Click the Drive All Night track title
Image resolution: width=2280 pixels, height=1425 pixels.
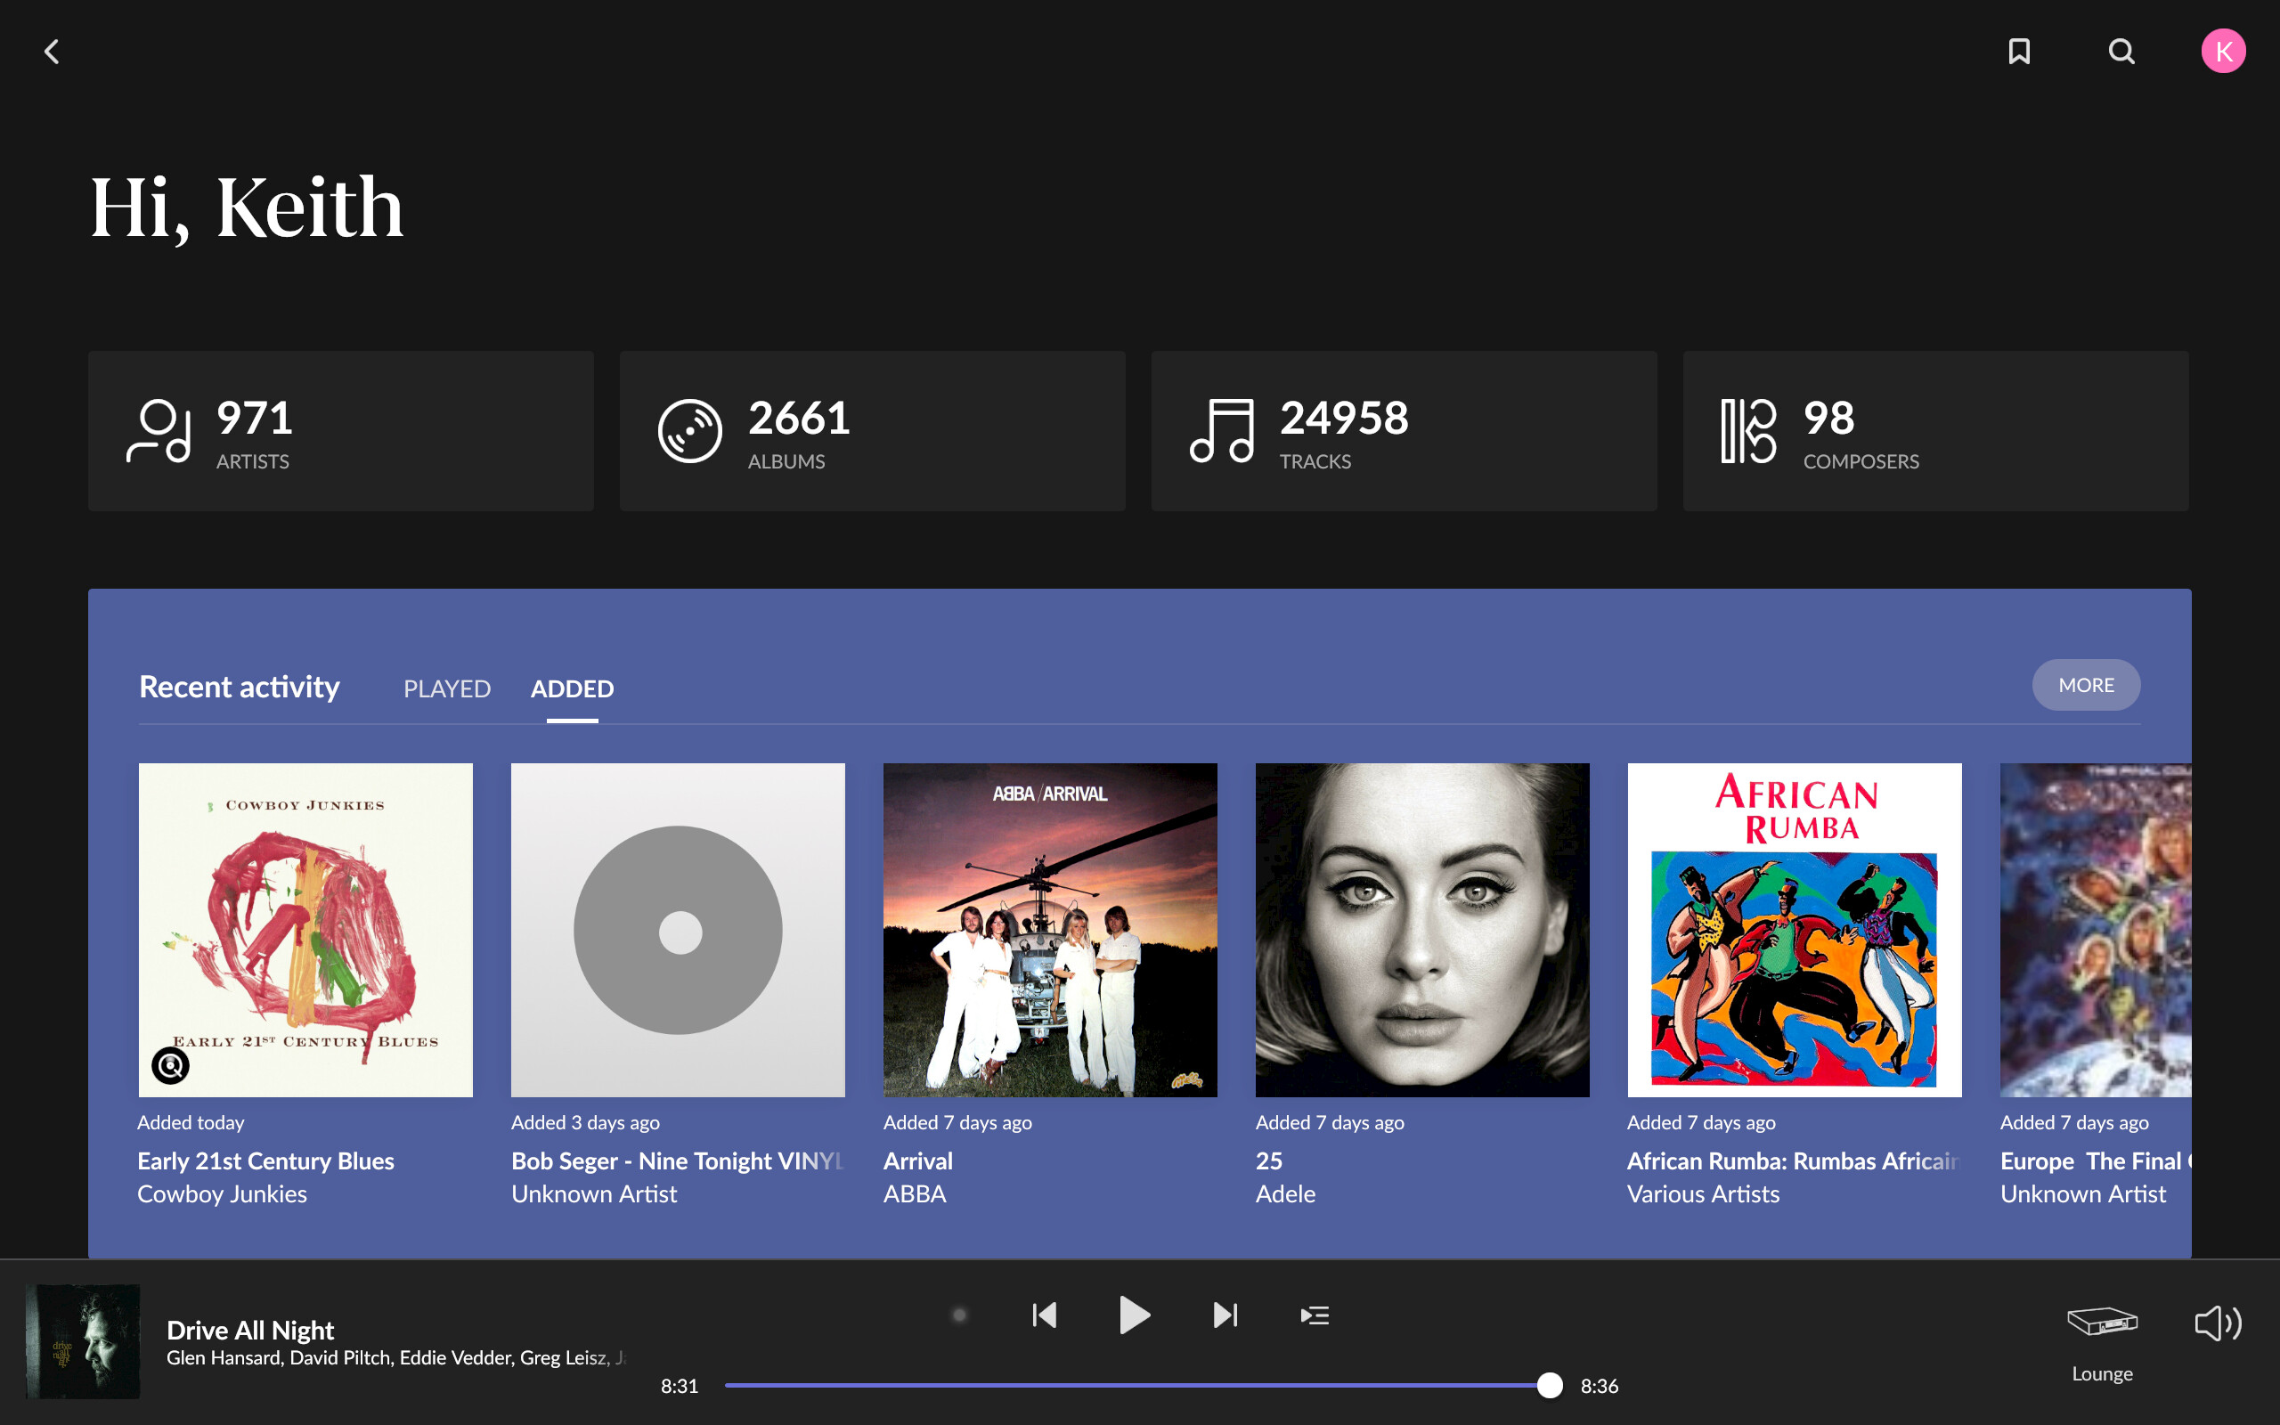tap(249, 1330)
